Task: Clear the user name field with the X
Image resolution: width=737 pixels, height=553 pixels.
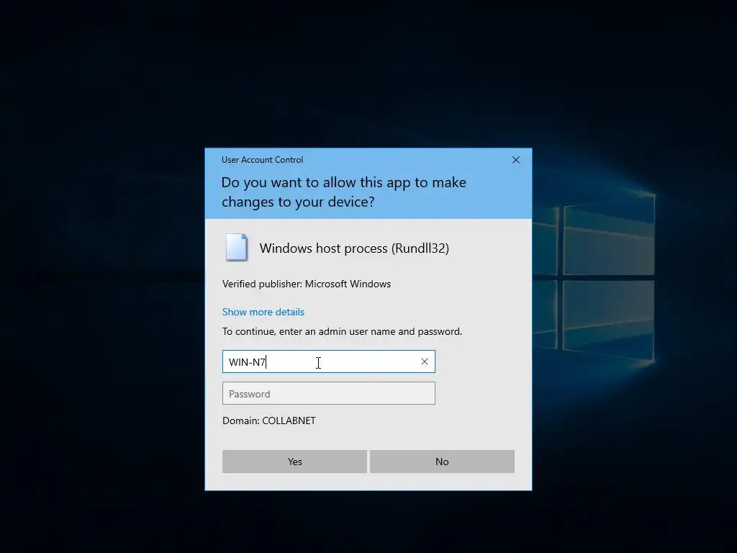Action: (425, 361)
